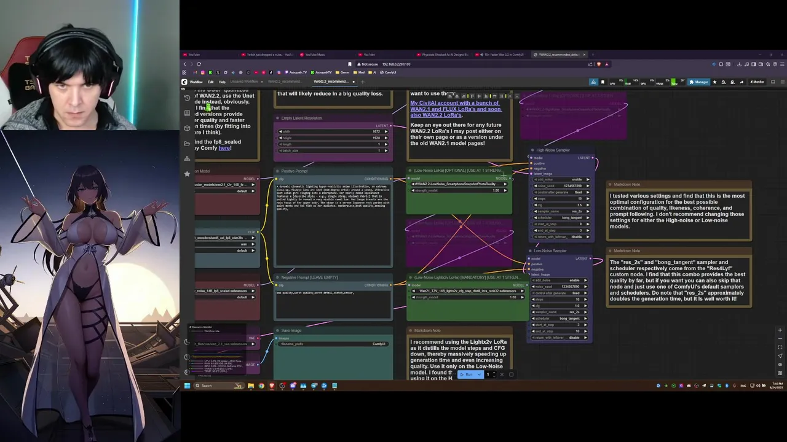
Task: Open the templates star sidebar icon
Action: (187, 174)
